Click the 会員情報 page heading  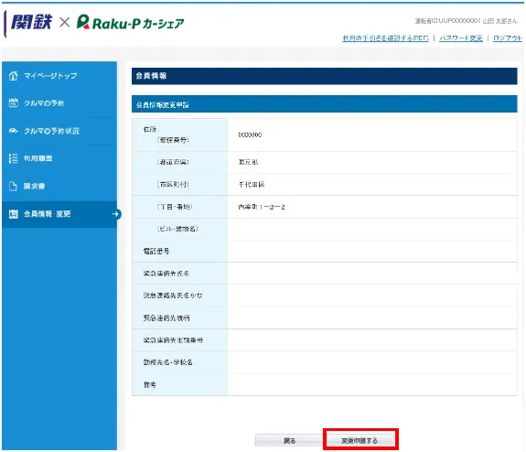click(x=151, y=76)
